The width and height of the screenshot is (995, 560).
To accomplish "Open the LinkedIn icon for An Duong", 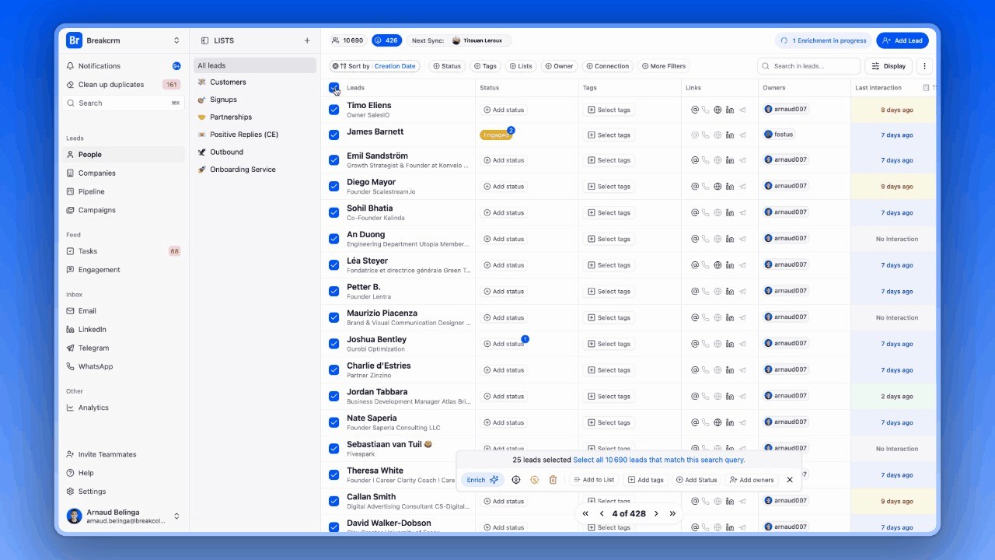I will tap(729, 239).
